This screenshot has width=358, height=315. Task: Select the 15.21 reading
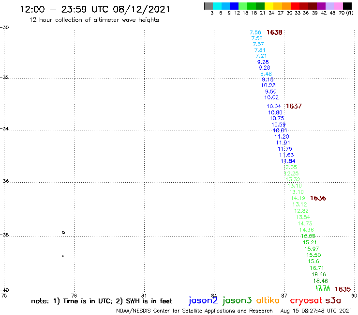point(310,242)
